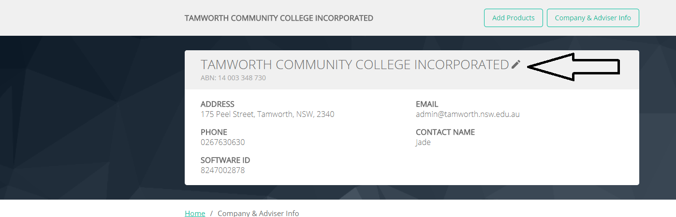Select Company & Adviser Info breadcrumb text
Viewport: 676px width, 217px height.
(x=258, y=213)
